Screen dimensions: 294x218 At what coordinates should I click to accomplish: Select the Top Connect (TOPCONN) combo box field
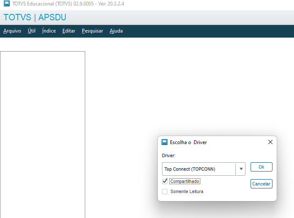(x=198, y=169)
